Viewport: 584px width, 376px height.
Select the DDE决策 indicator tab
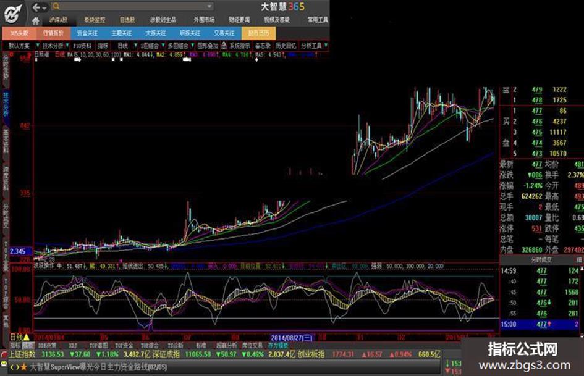tap(48, 346)
